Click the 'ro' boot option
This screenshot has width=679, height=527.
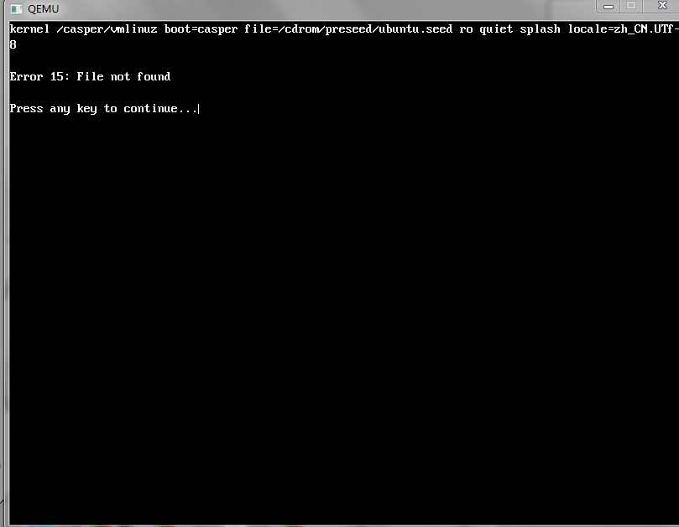(466, 29)
